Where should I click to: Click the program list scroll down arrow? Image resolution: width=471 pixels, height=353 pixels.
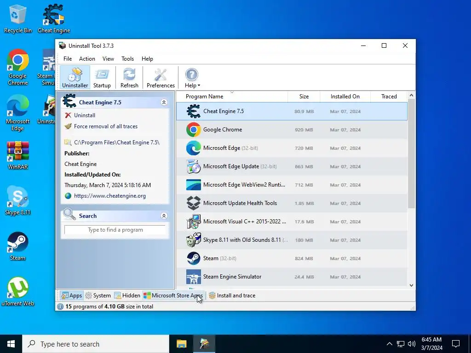coord(412,285)
